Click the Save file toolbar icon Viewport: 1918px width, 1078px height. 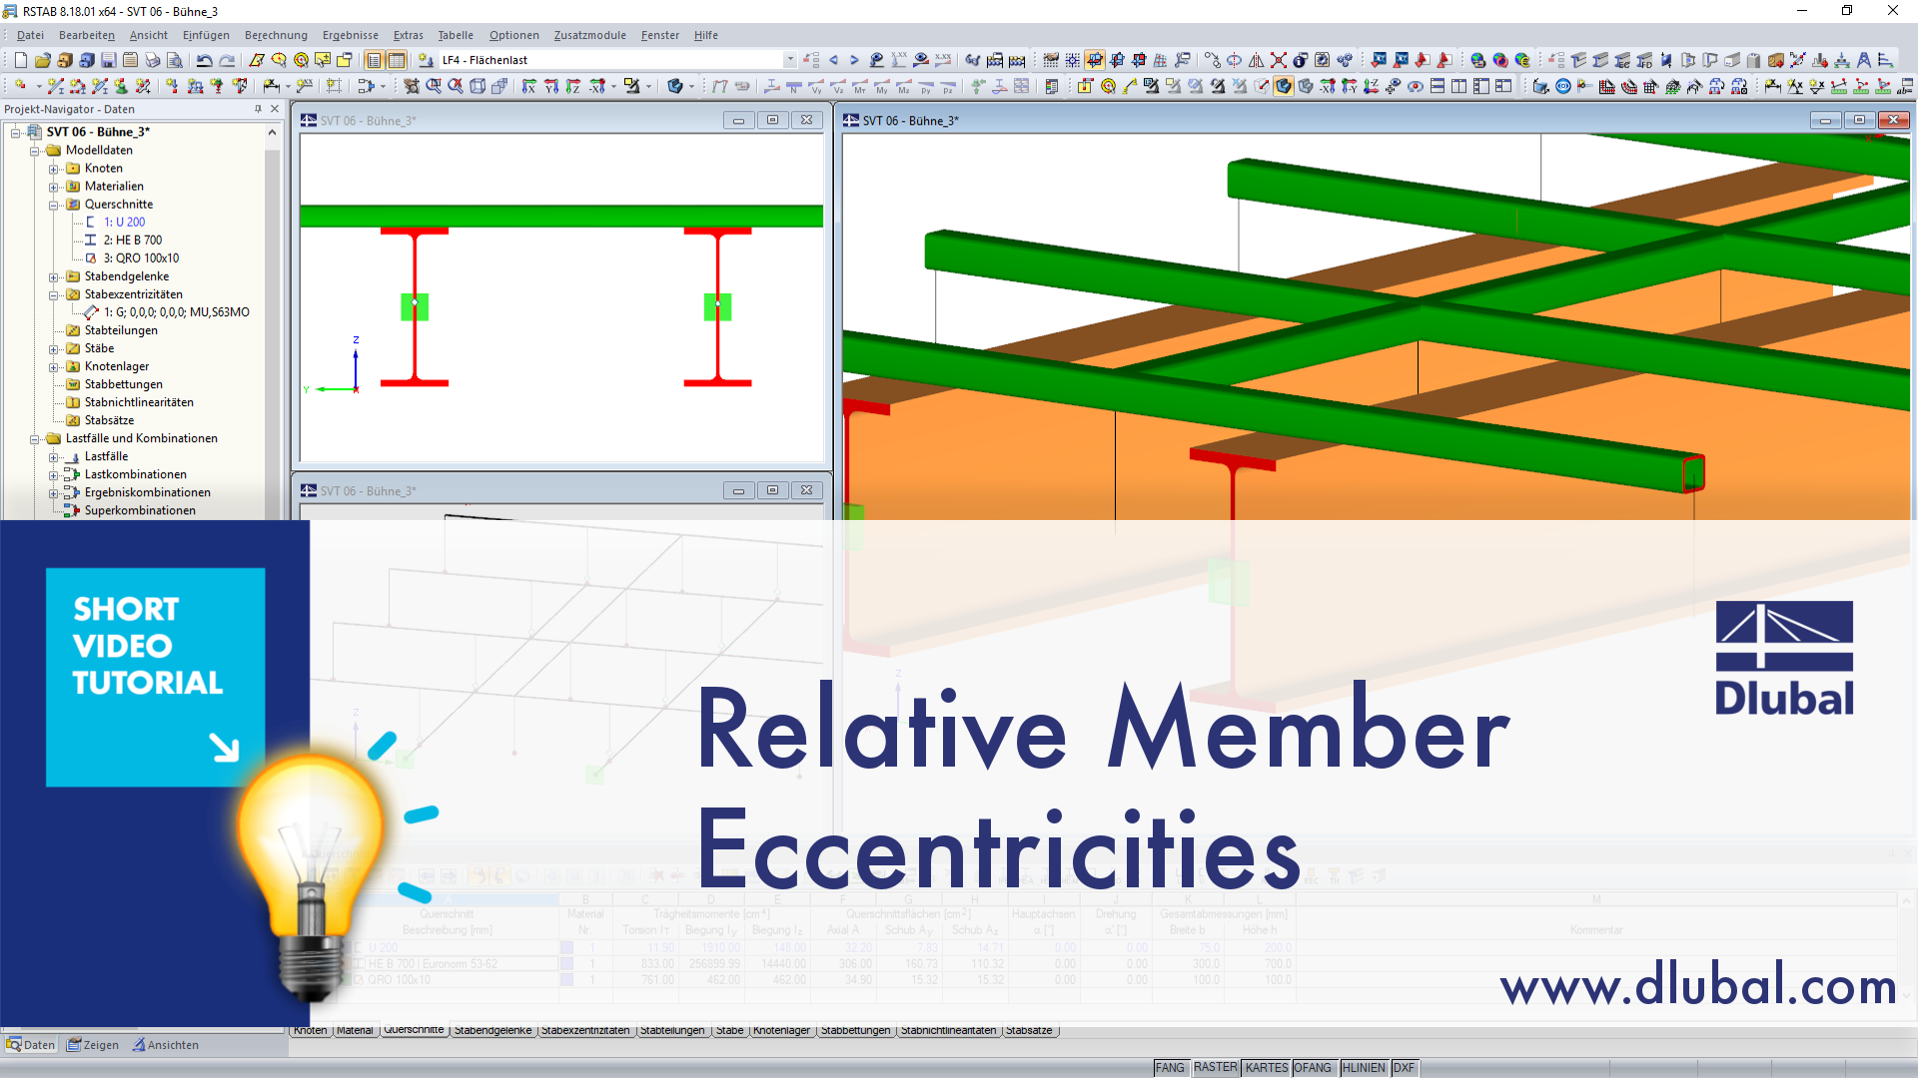click(x=108, y=61)
